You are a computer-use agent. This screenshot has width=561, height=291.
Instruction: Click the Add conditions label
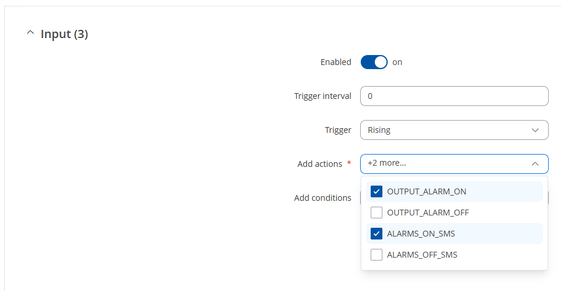tap(323, 198)
